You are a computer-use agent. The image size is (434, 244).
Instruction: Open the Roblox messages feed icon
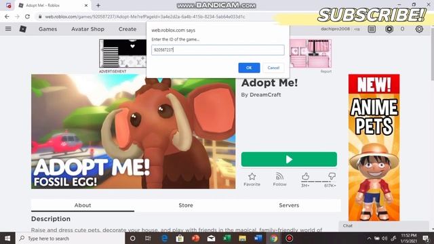click(x=372, y=28)
